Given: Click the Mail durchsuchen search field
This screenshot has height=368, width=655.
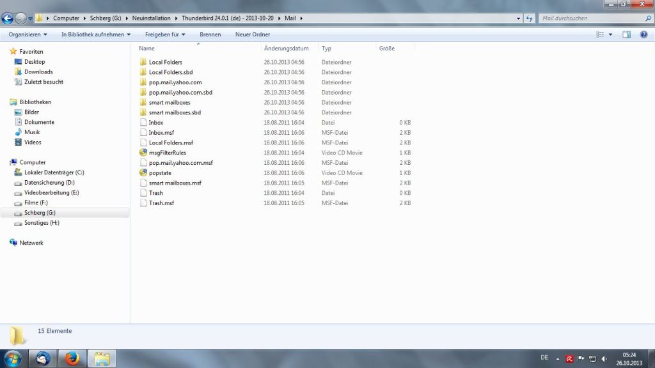Looking at the screenshot, I should 588,19.
